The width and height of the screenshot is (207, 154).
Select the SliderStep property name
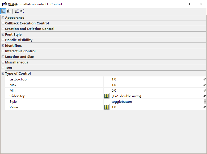17,96
